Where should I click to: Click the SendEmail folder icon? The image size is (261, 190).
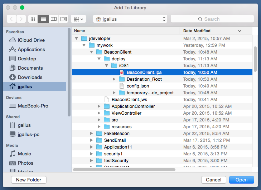click(x=99, y=140)
